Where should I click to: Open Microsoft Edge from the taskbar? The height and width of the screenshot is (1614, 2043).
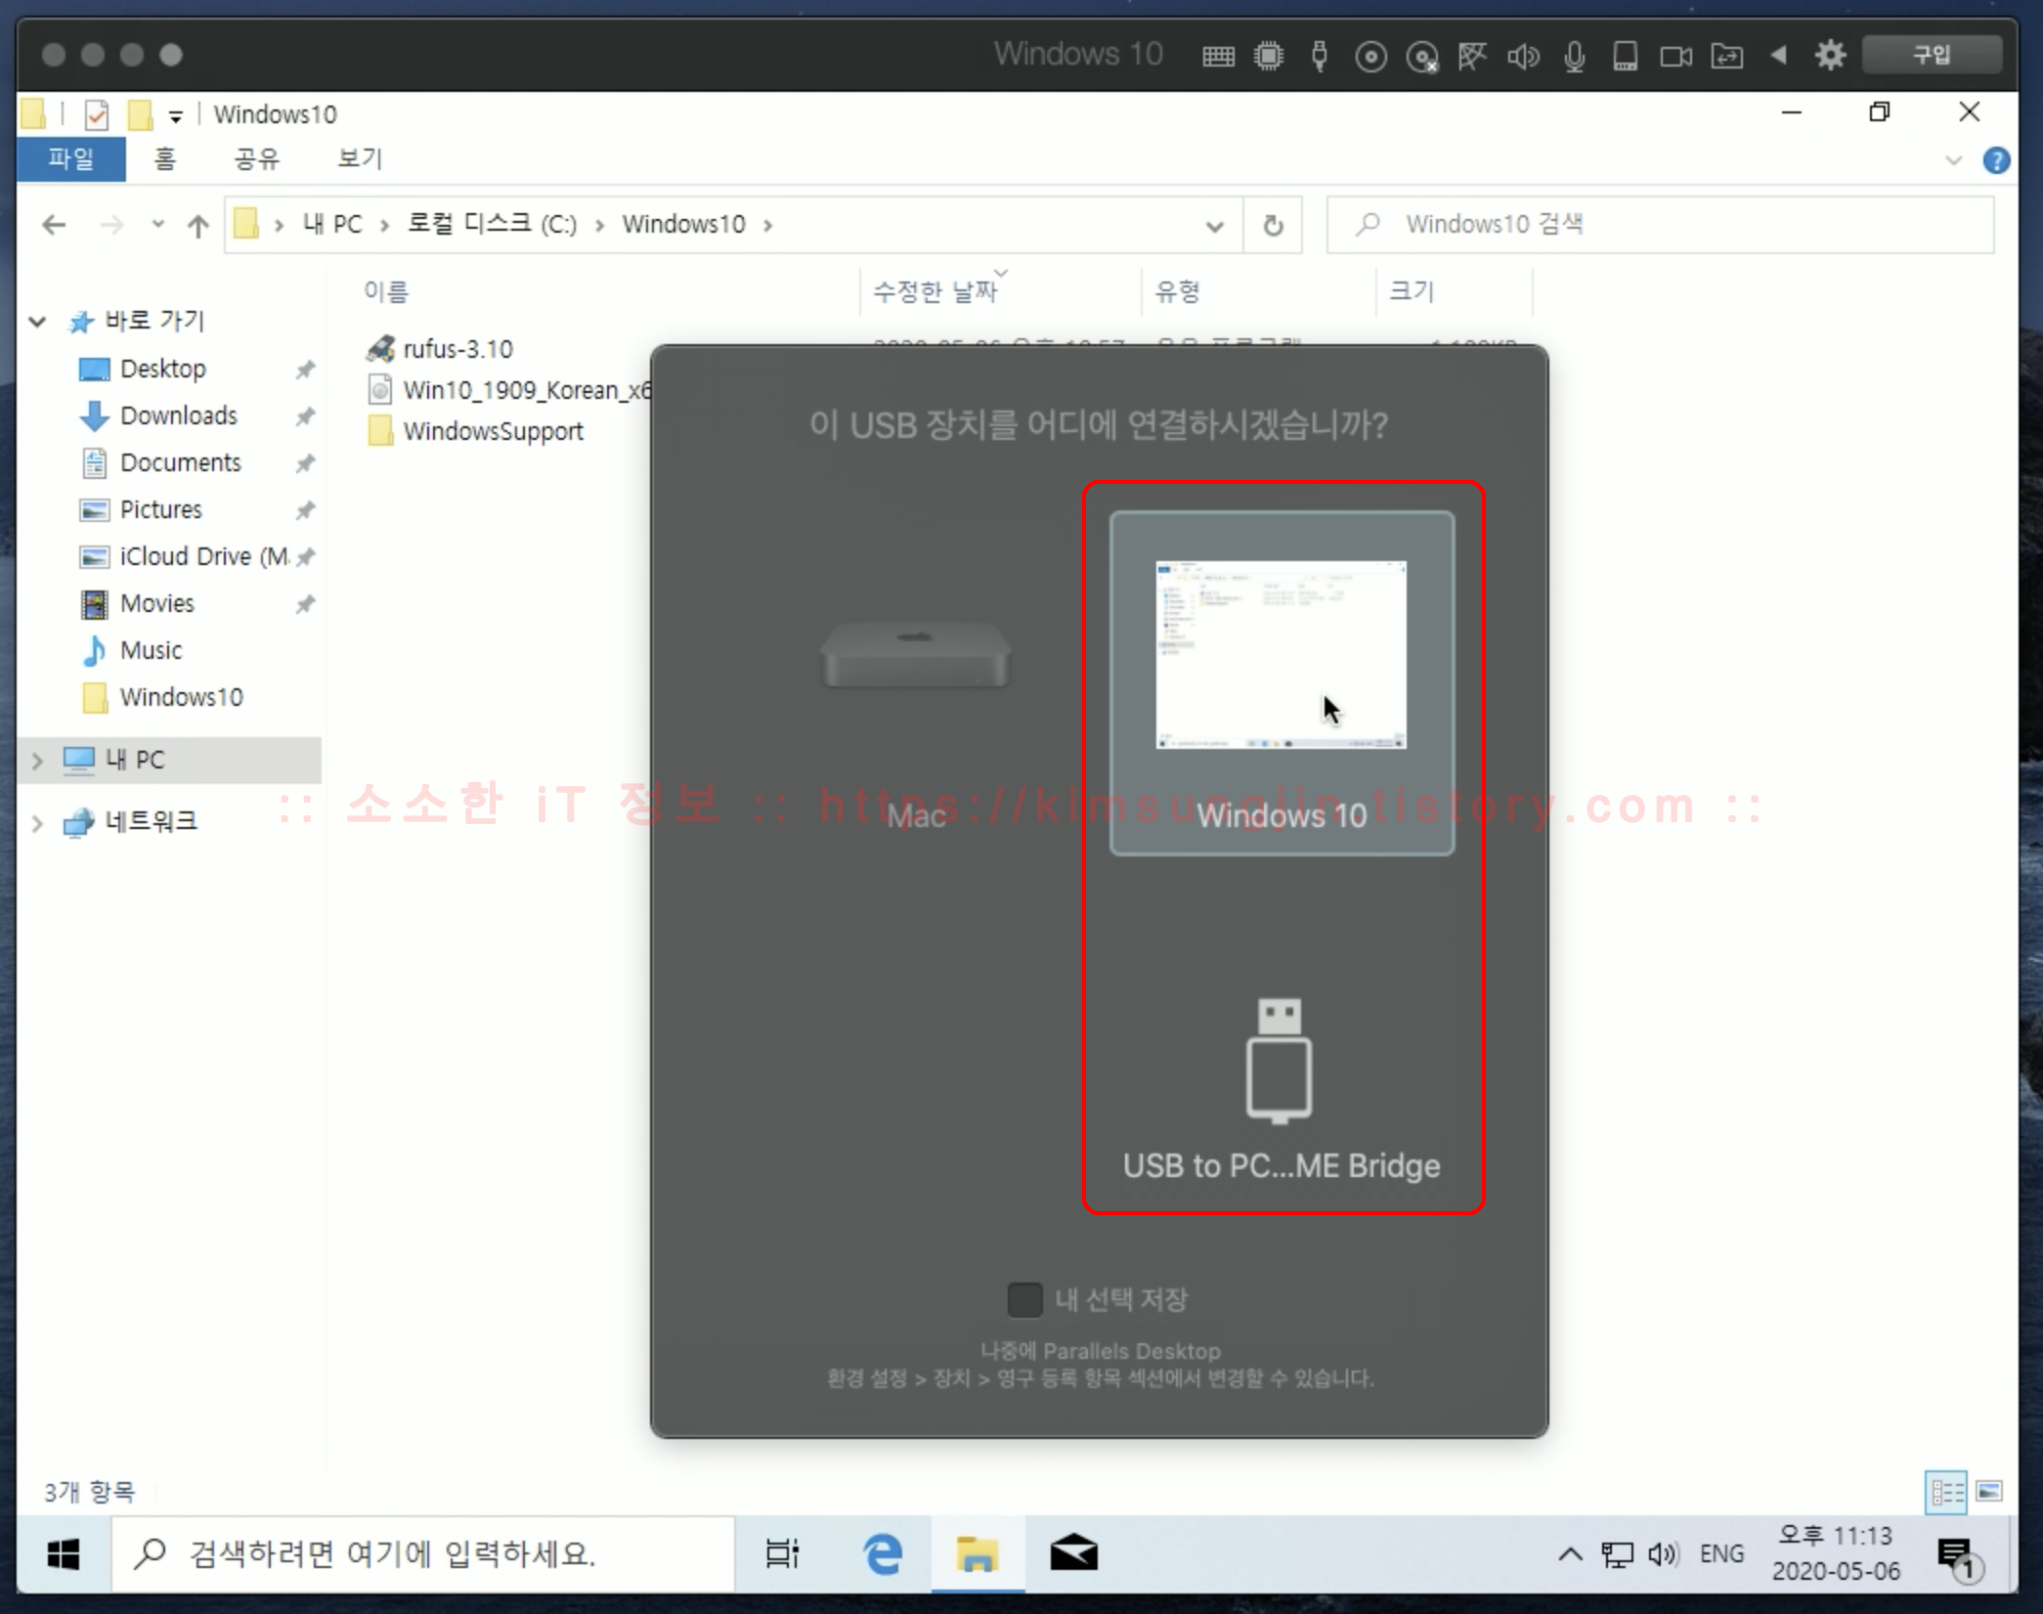(882, 1553)
